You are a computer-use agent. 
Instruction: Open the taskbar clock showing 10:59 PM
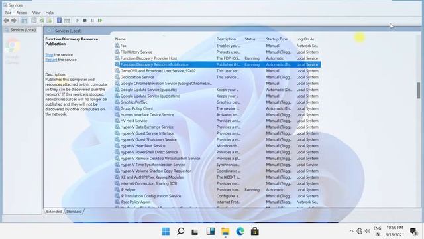[395, 231]
